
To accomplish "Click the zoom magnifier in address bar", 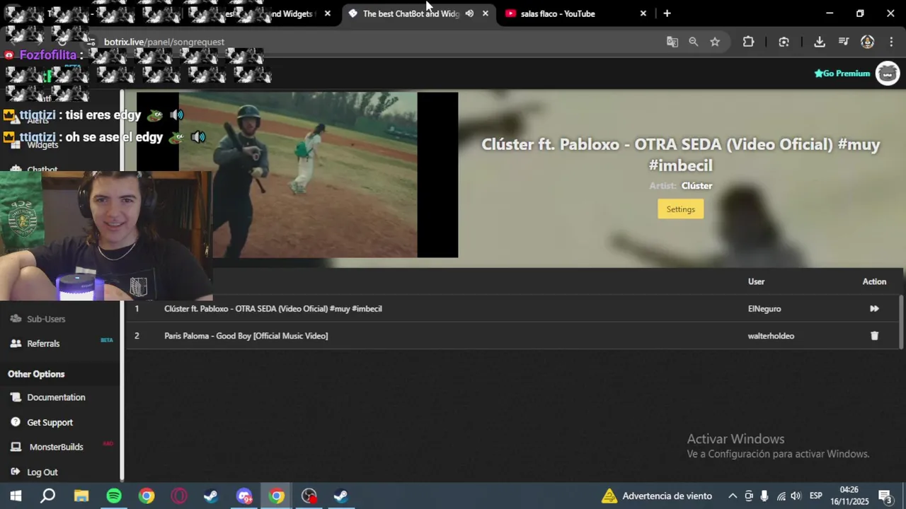I will 694,42.
